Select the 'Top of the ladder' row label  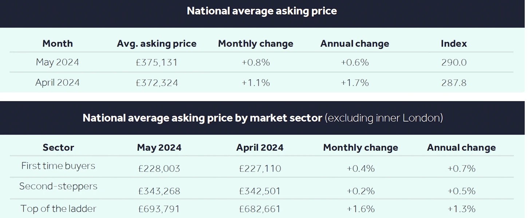coord(58,209)
